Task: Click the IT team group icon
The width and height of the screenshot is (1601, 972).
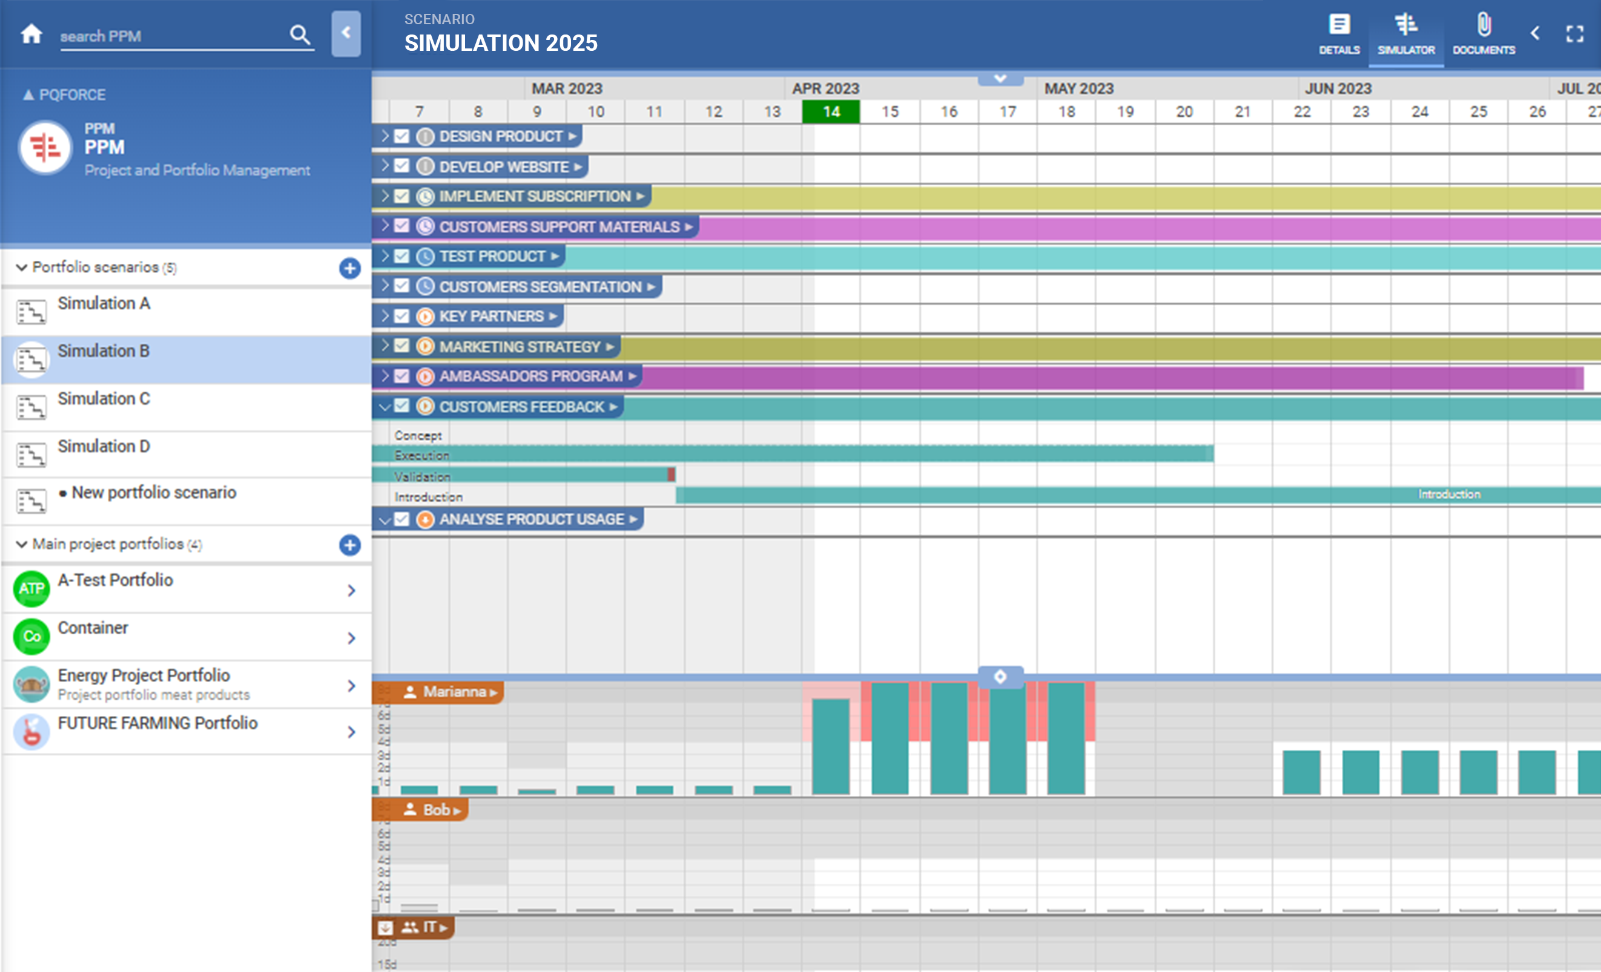Action: 409,927
